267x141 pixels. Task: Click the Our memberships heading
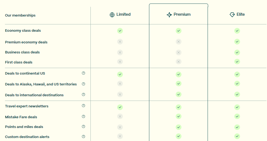tap(20, 15)
